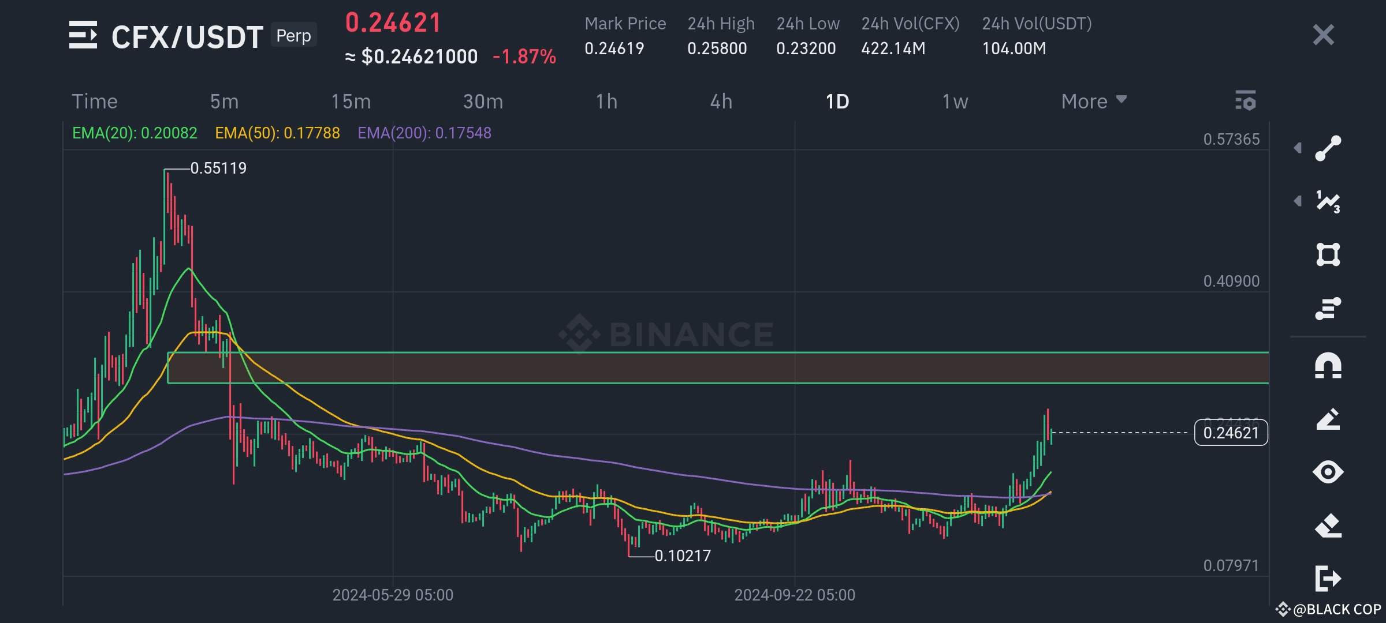1386x623 pixels.
Task: Click the shaded resistance zone rectangle
Action: click(718, 367)
